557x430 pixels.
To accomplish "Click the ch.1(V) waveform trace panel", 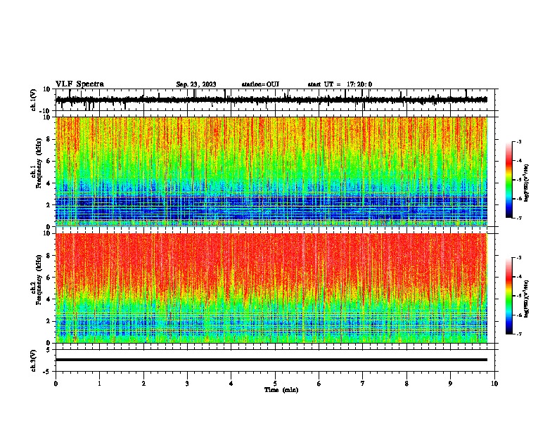I will click(275, 100).
